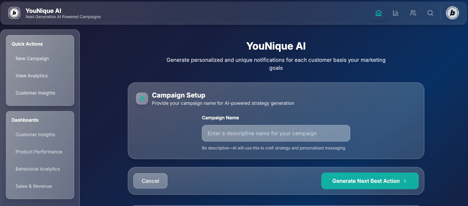This screenshot has height=206, width=468.
Task: Select View Analytics in Quick Actions
Action: (x=31, y=76)
